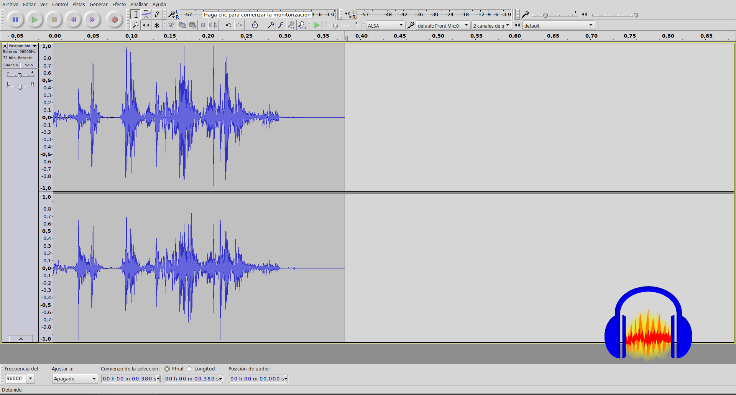Click the Solo track button
The height and width of the screenshot is (395, 736).
pos(29,65)
